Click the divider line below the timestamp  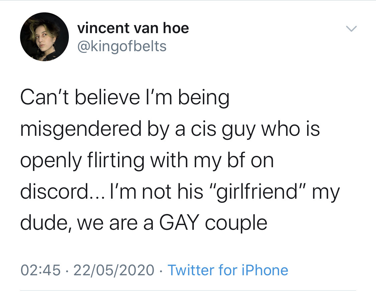(188, 290)
